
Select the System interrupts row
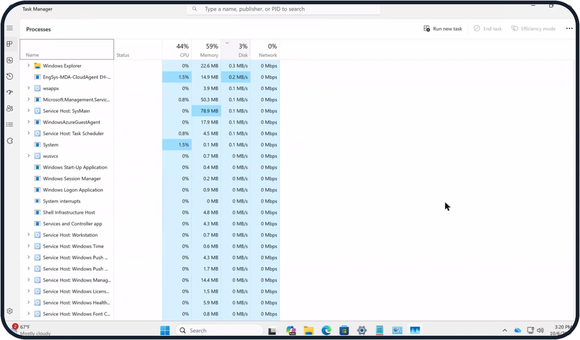point(150,201)
